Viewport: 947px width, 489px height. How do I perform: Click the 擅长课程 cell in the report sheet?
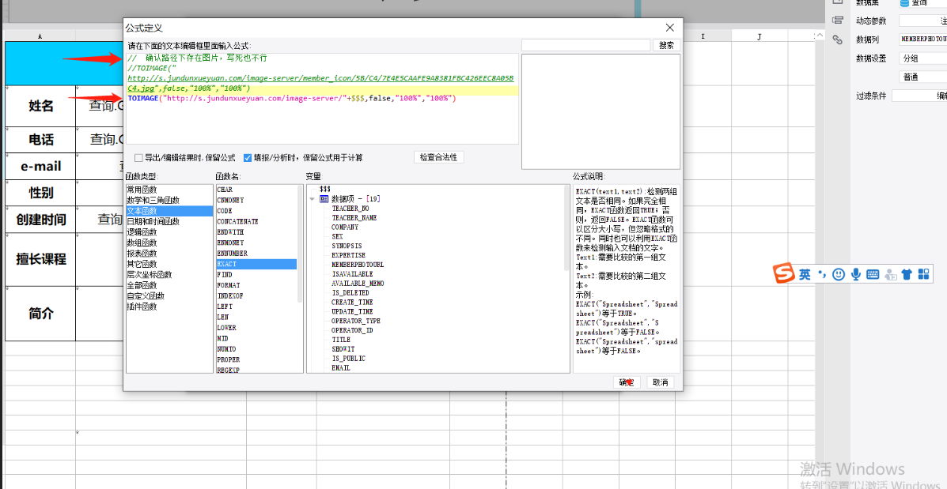tap(40, 259)
